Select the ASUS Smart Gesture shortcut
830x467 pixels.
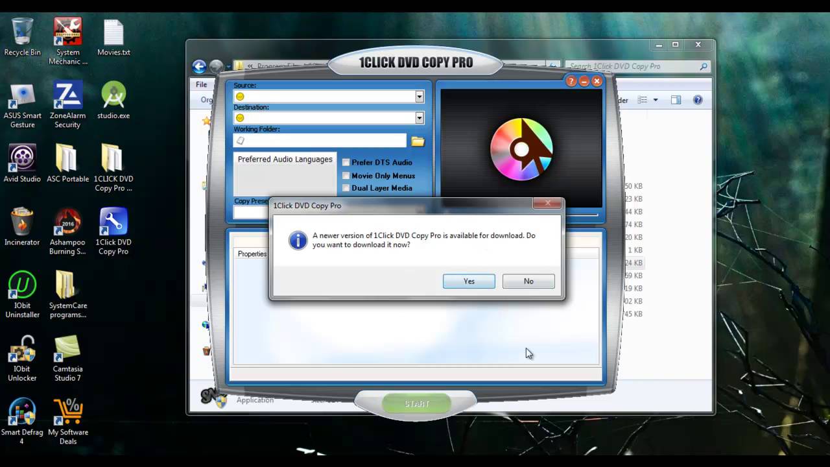(22, 105)
